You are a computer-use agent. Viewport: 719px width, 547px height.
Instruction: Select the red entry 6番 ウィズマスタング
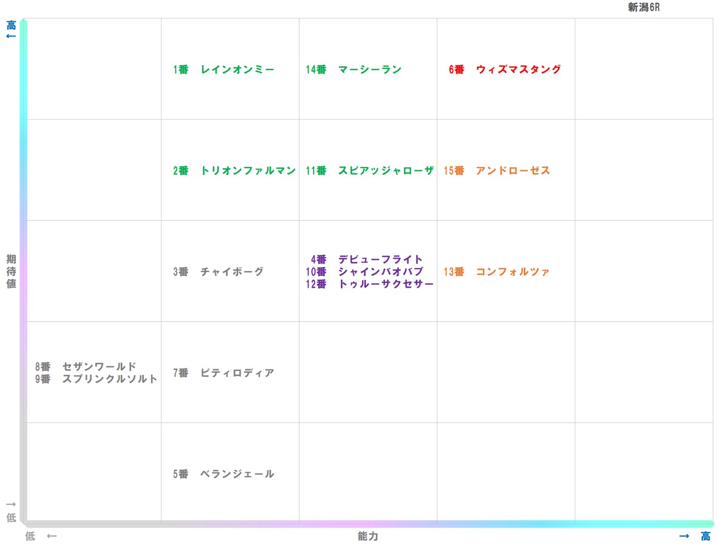point(505,70)
